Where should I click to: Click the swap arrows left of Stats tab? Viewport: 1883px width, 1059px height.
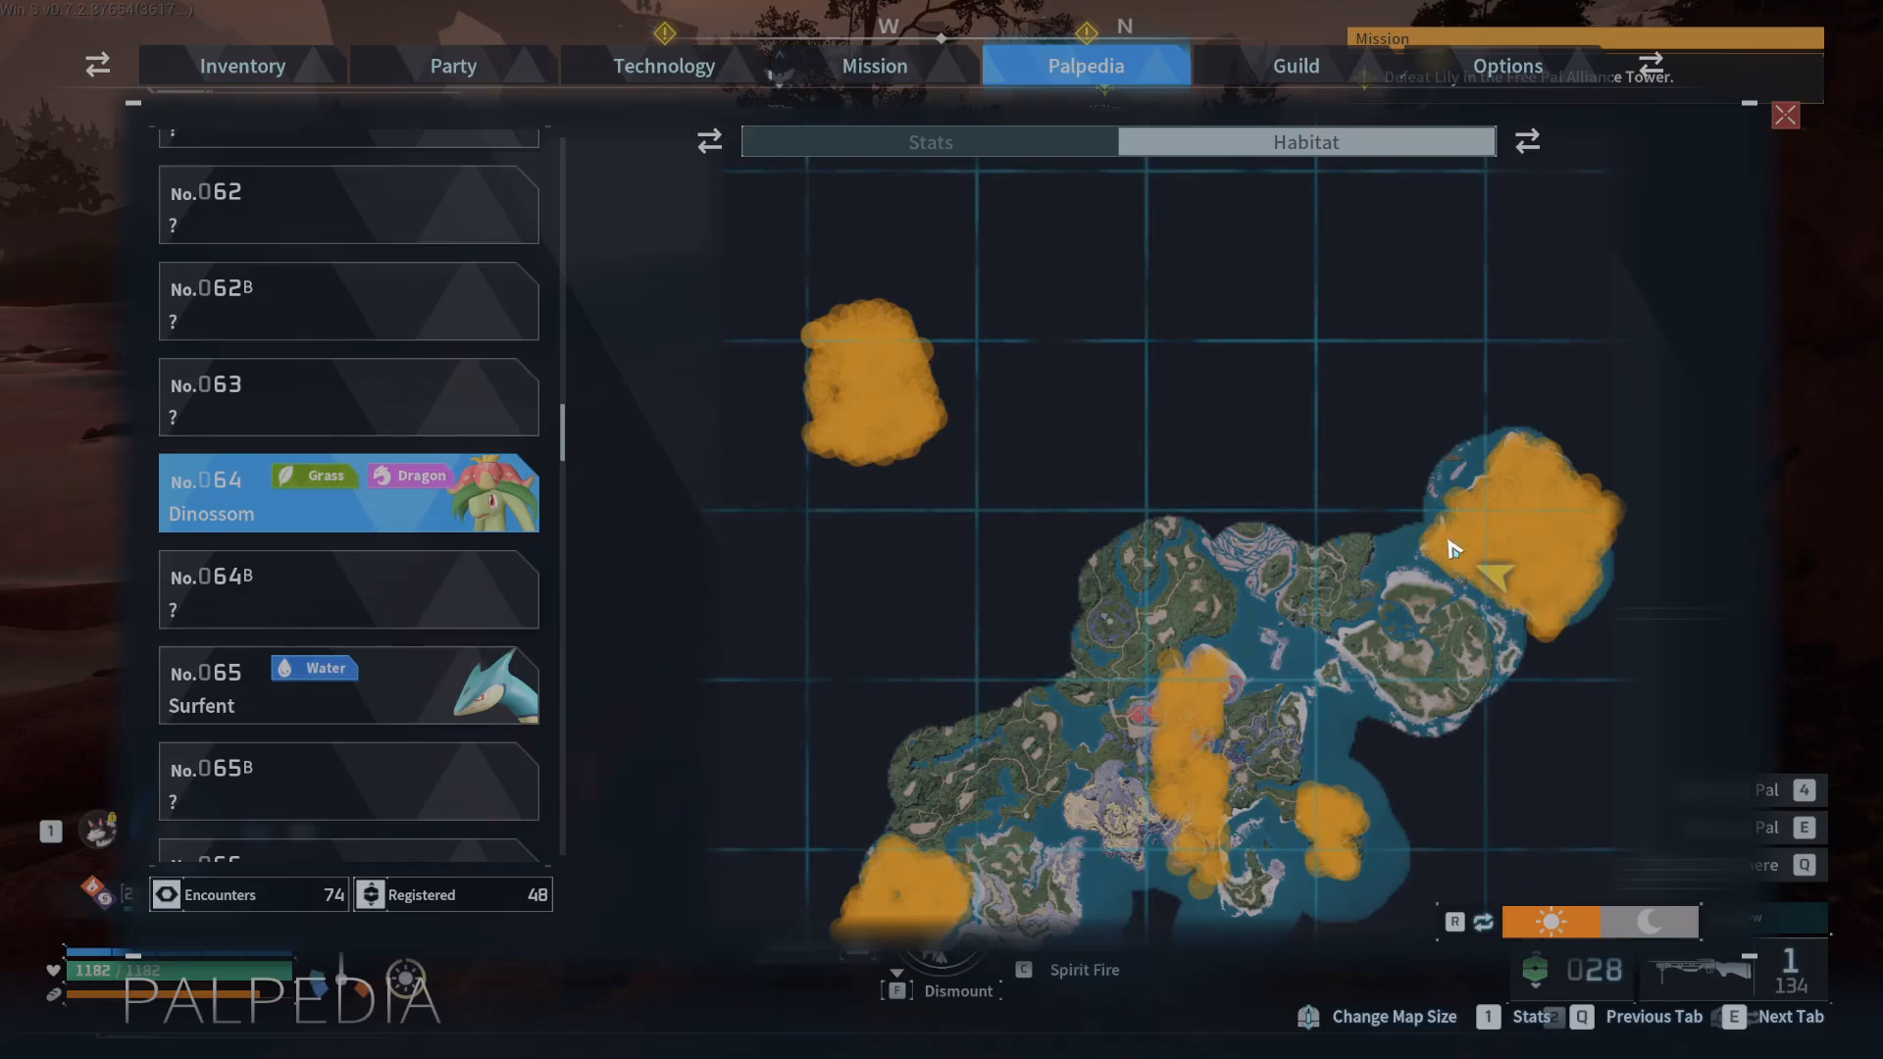[x=710, y=141]
